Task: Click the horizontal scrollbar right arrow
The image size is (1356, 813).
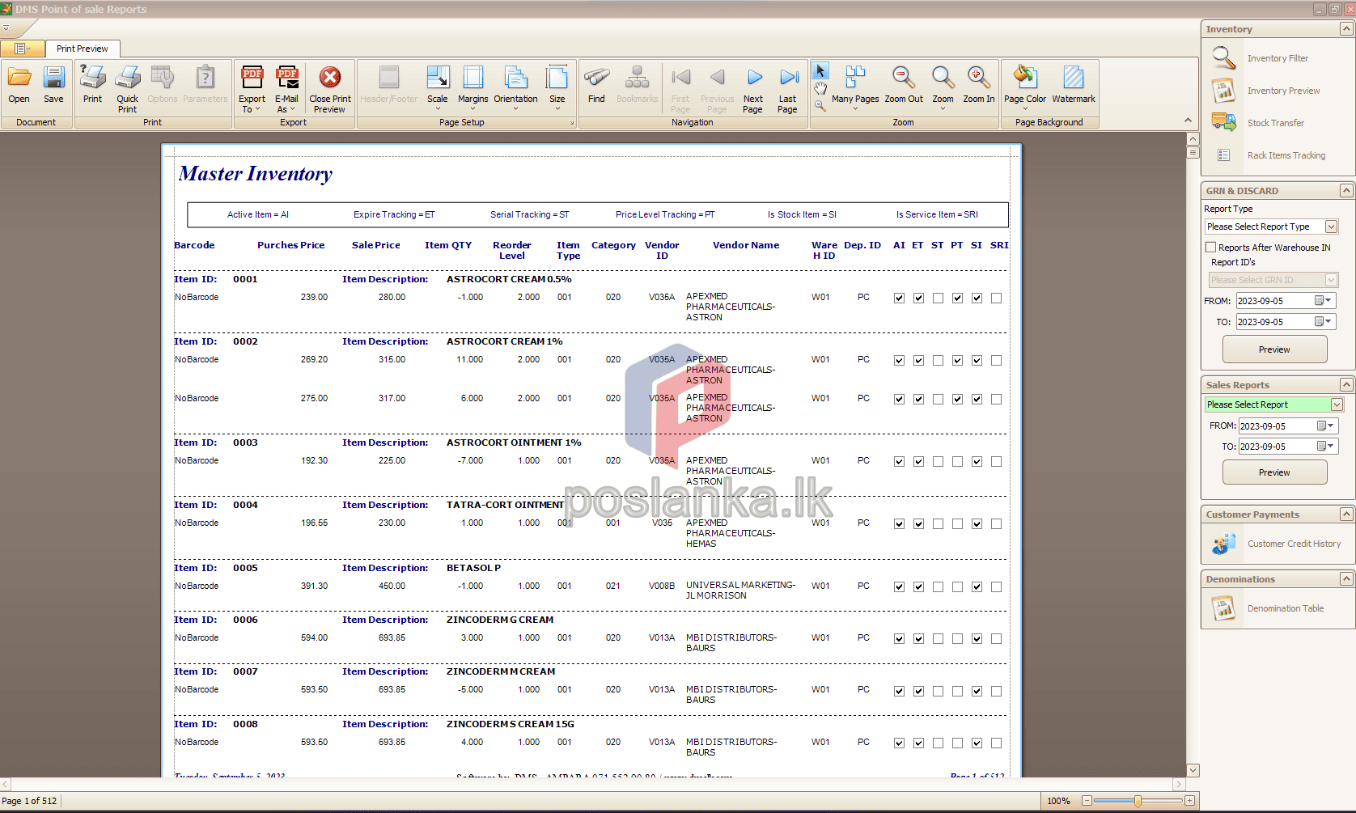Action: tap(1179, 785)
